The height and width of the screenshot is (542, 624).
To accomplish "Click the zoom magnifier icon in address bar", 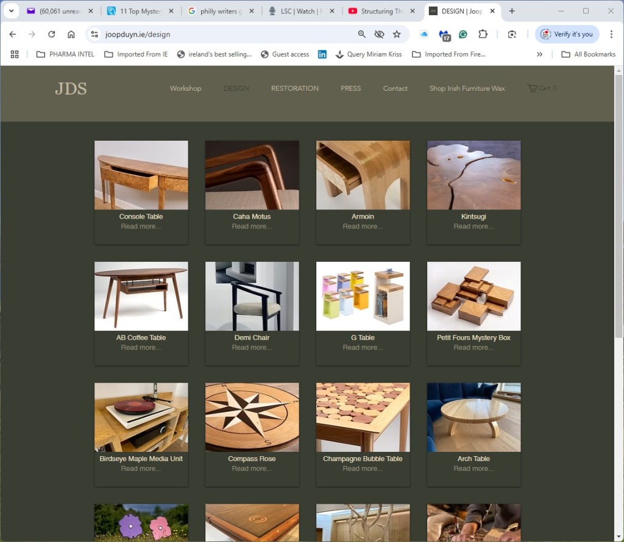I will pyautogui.click(x=362, y=35).
